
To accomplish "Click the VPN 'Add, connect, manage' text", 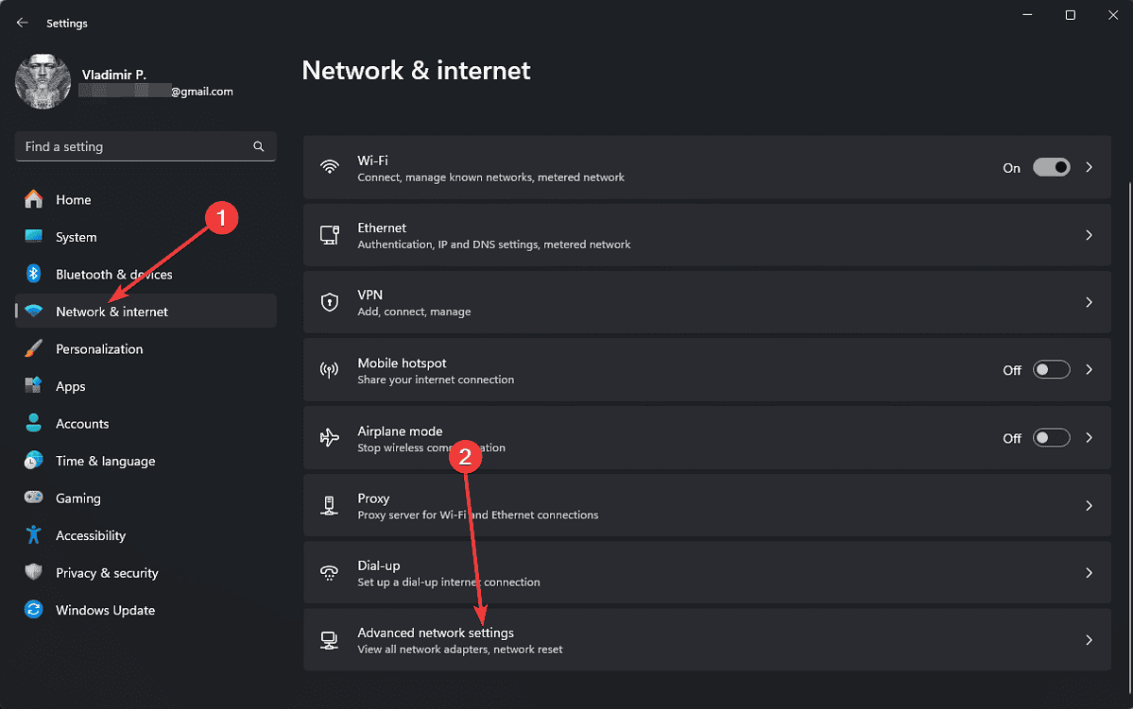I will tap(414, 312).
